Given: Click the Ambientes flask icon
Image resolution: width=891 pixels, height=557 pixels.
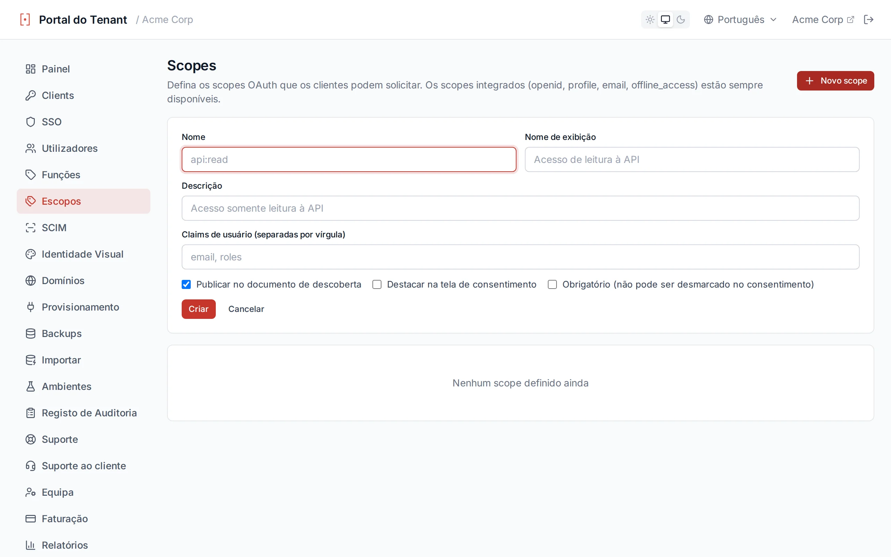Looking at the screenshot, I should tap(31, 386).
